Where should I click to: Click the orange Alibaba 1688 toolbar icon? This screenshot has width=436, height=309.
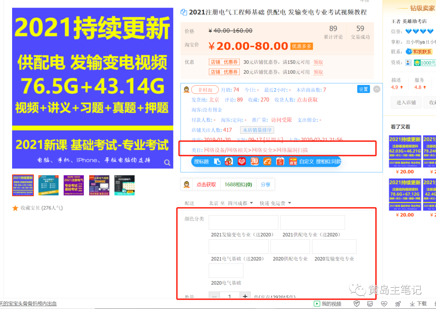[x=267, y=162]
